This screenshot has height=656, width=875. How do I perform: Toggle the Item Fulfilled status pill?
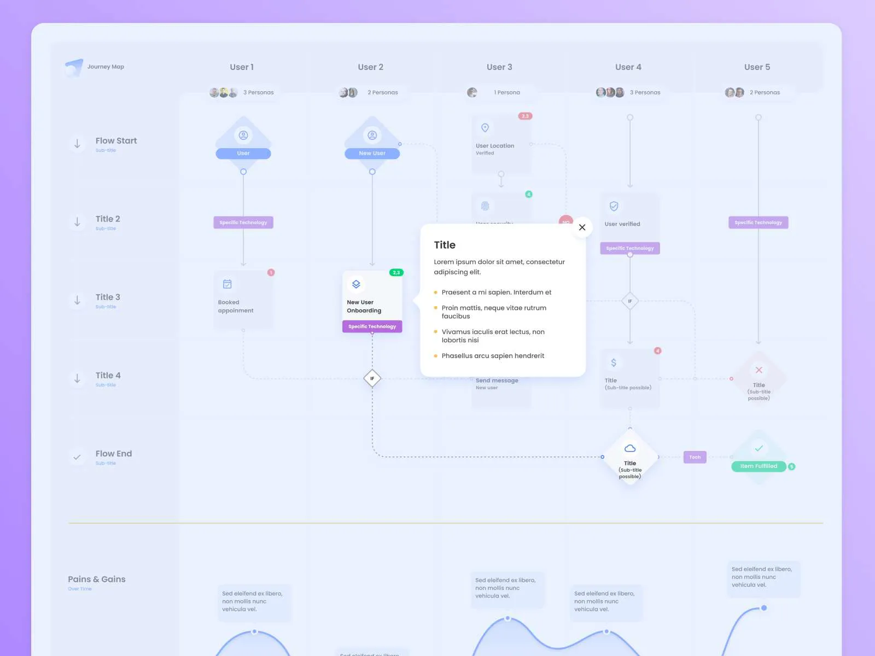(x=759, y=466)
